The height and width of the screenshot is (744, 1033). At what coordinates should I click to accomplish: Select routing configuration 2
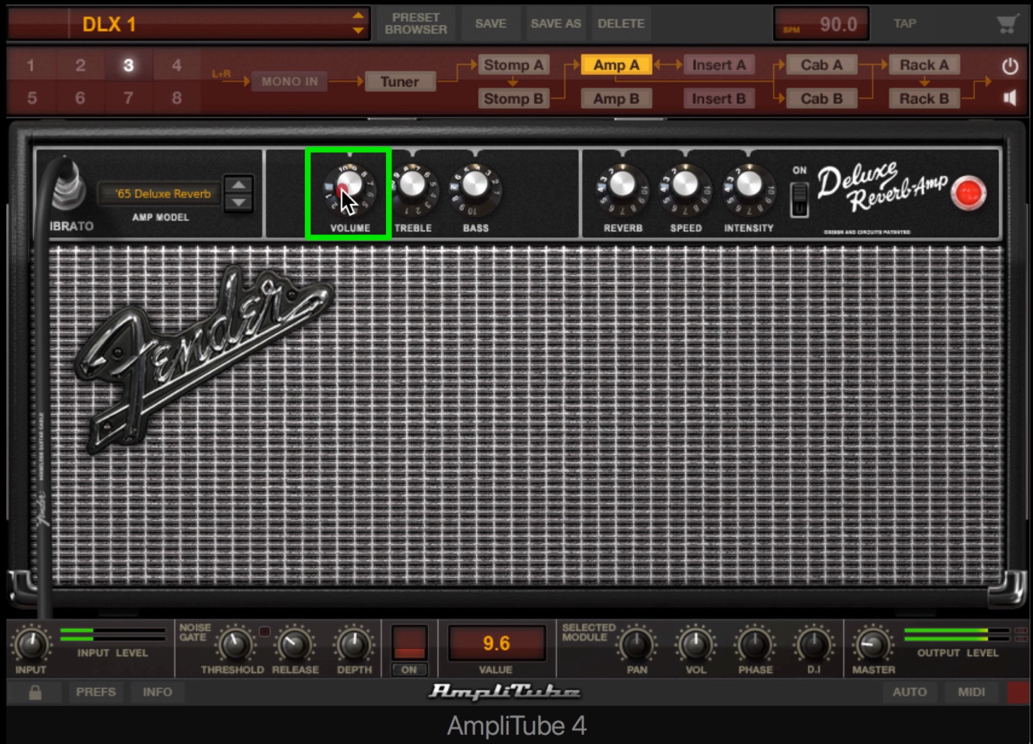(x=80, y=66)
